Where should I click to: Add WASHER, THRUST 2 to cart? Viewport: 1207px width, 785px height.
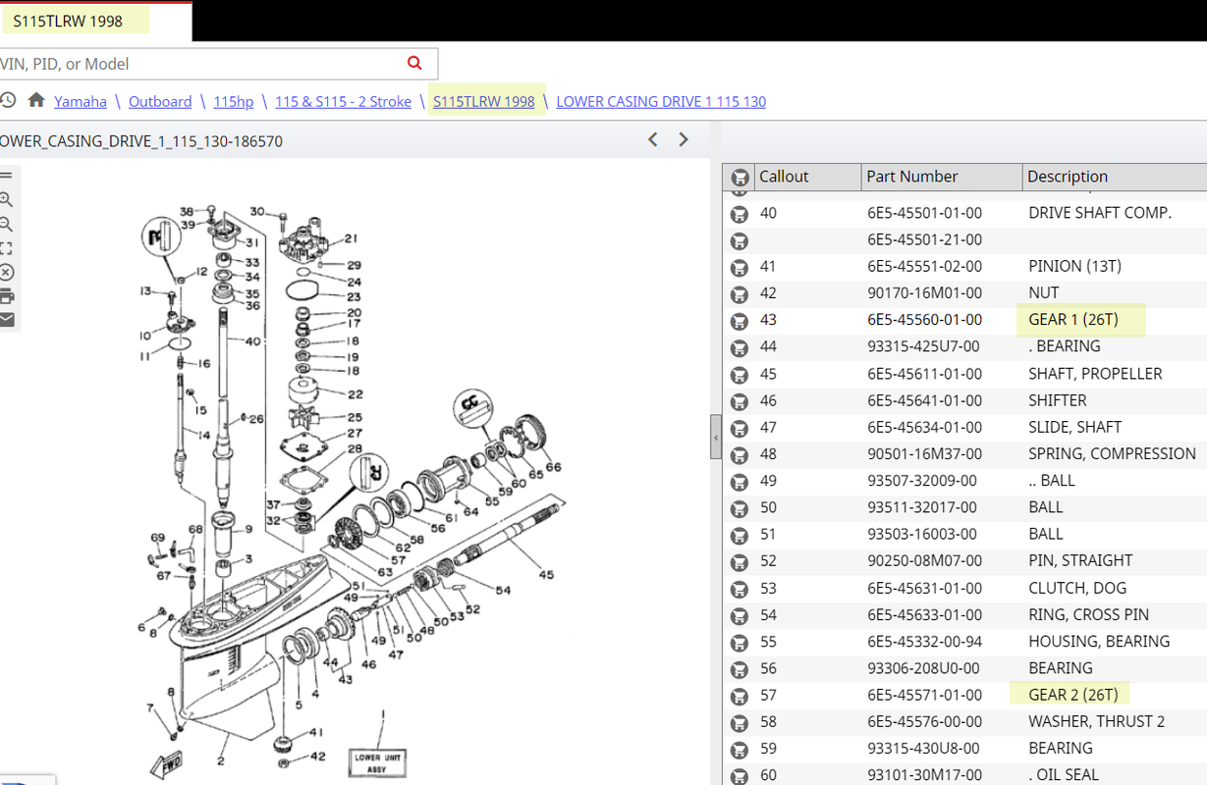coord(739,722)
